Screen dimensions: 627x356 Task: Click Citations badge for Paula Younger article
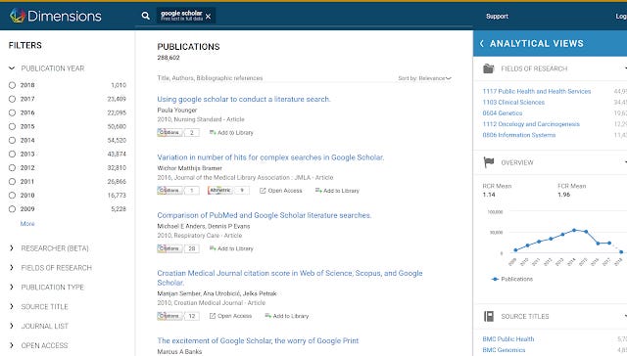[178, 132]
